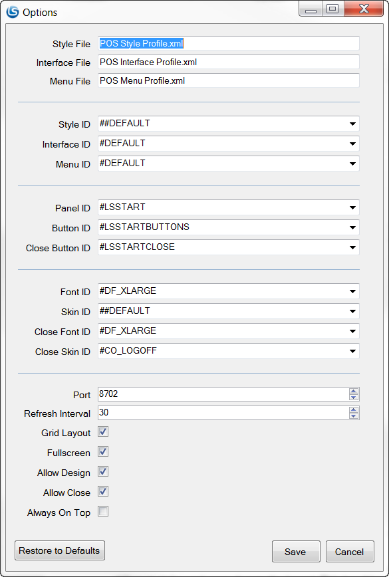Click the Cancel button
Screen dimensions: 389x577
(x=350, y=551)
